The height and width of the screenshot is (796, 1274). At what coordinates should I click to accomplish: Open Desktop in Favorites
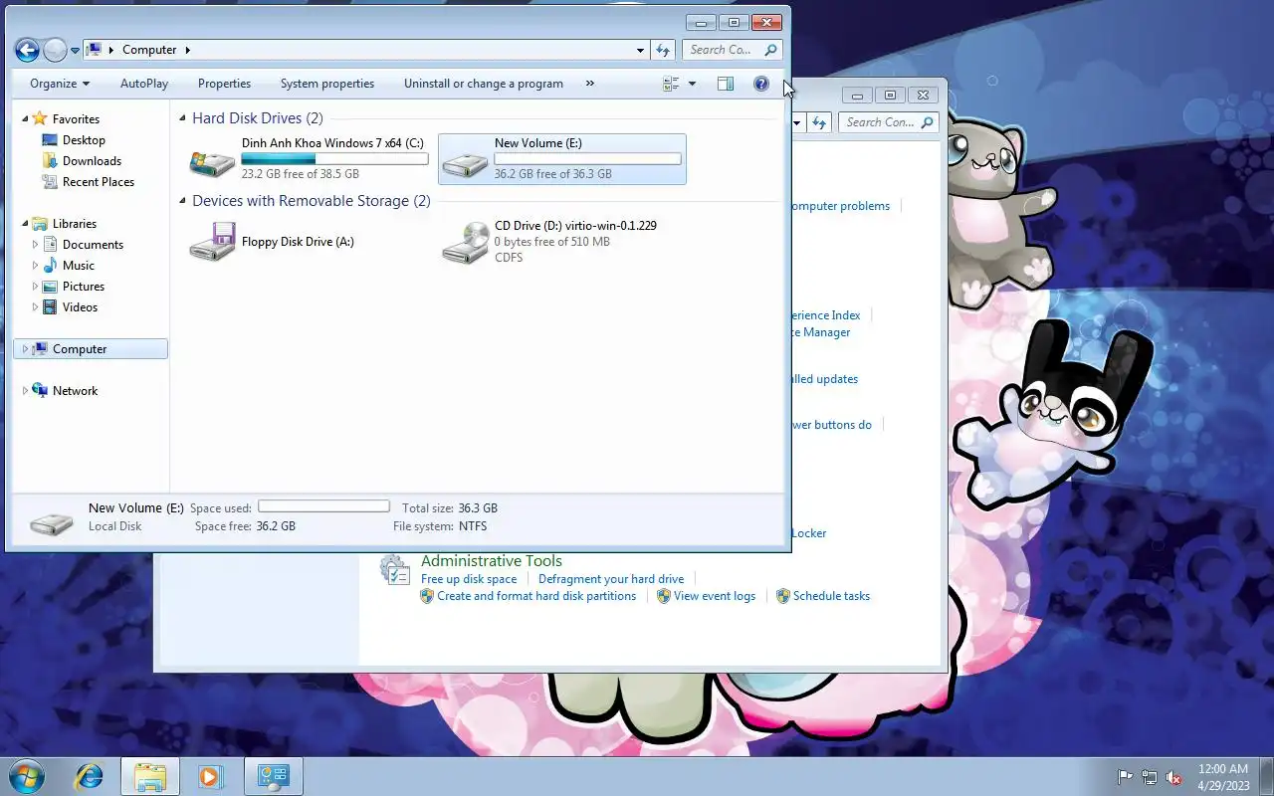click(84, 140)
